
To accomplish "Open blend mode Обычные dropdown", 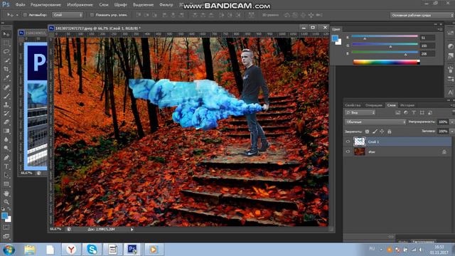I will click(375, 122).
